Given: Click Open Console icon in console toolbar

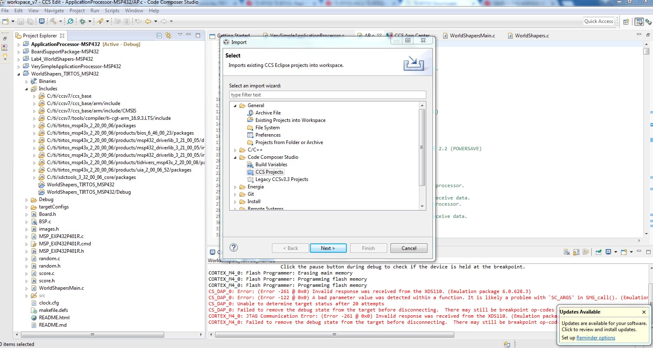Looking at the screenshot, I should click(x=624, y=252).
